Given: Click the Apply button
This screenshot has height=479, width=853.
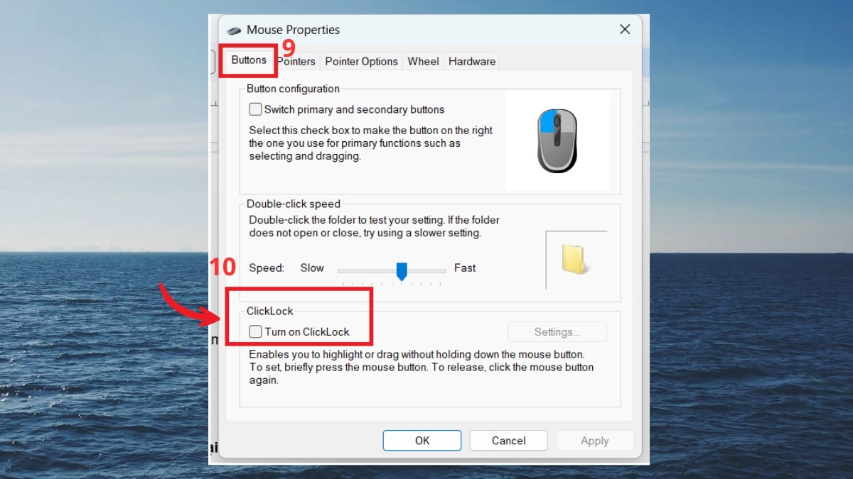Looking at the screenshot, I should pos(595,441).
